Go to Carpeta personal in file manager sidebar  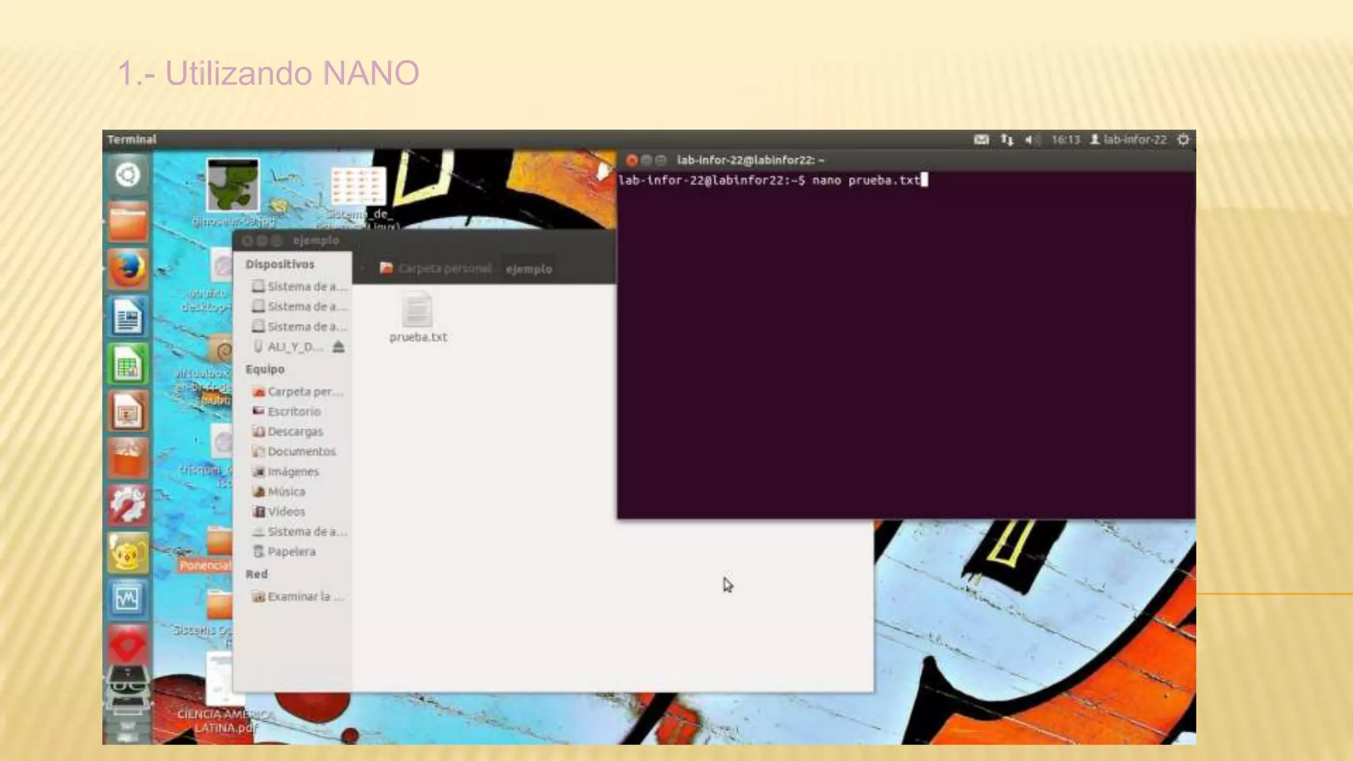coord(299,392)
